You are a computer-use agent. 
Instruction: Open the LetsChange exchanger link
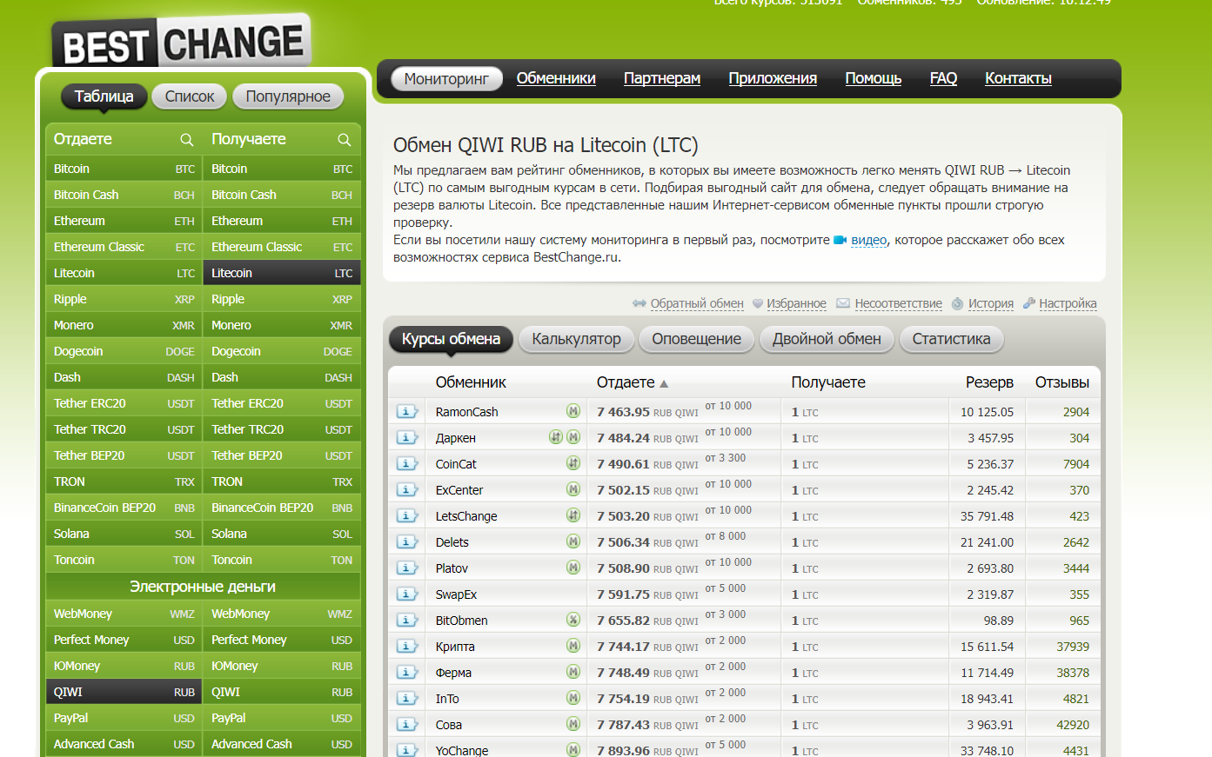pyautogui.click(x=466, y=516)
